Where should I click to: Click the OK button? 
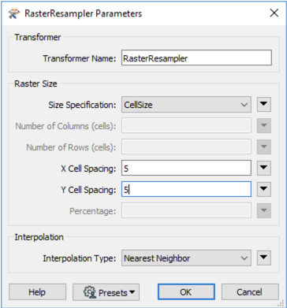186,292
